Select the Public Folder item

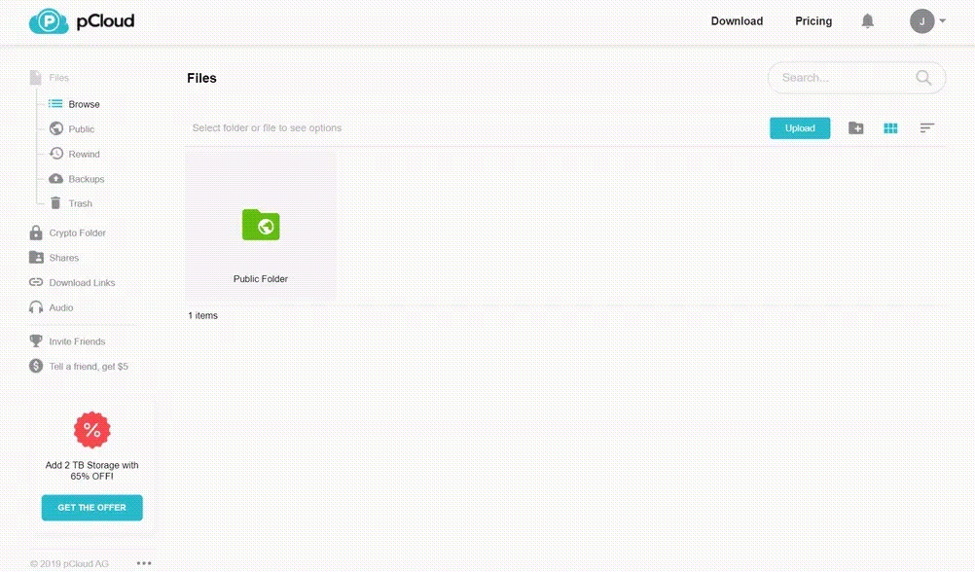260,226
